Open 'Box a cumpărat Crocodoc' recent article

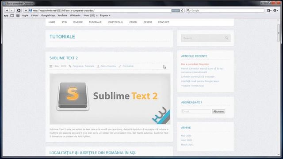pyautogui.click(x=195, y=64)
